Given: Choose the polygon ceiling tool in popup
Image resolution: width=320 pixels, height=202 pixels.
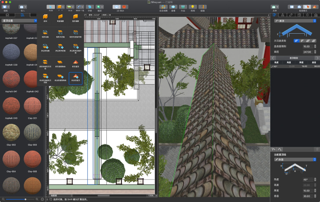Looking at the screenshot, I should [x=61, y=47].
